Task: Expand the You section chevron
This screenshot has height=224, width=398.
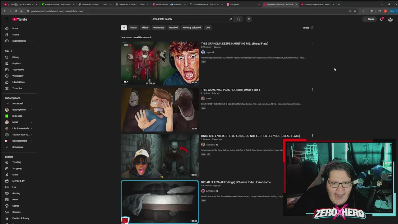Action: coord(12,51)
